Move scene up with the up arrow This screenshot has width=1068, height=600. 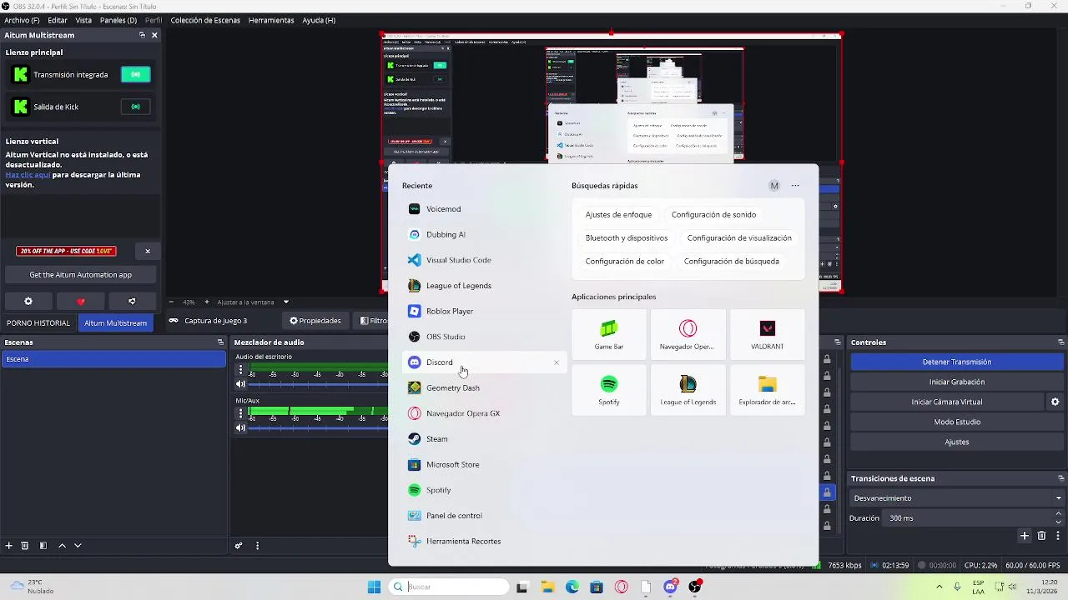(62, 546)
